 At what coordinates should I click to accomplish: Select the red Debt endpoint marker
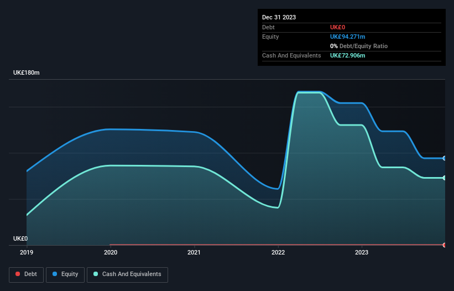click(x=445, y=245)
